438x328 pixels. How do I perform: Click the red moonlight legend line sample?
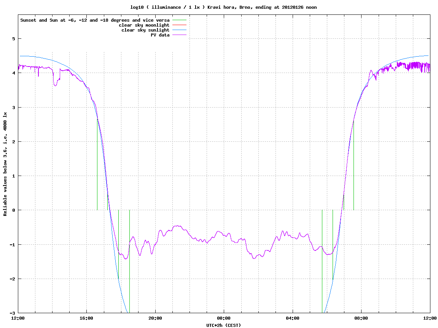(x=179, y=25)
